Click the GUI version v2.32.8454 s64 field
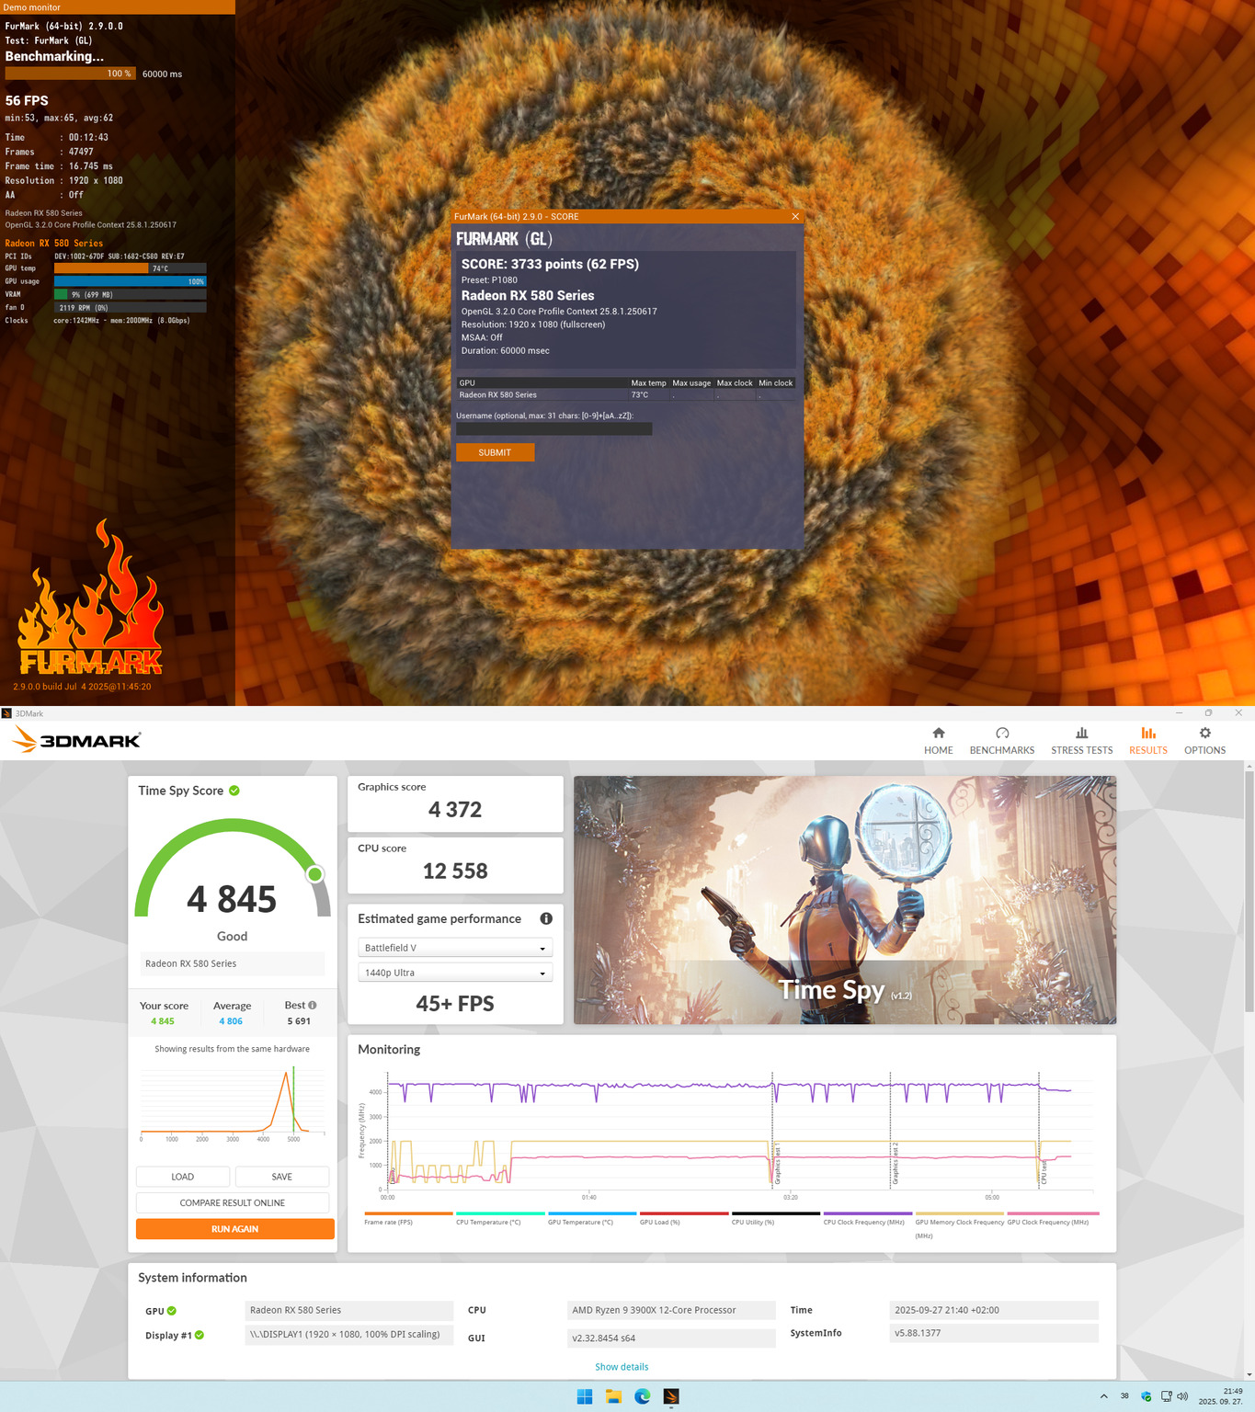Screen dimensions: 1255x1412 [671, 1338]
